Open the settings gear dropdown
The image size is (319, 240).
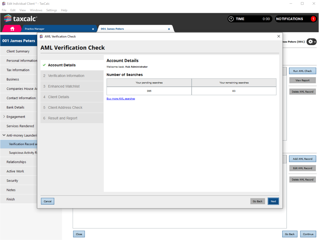[x=311, y=42]
